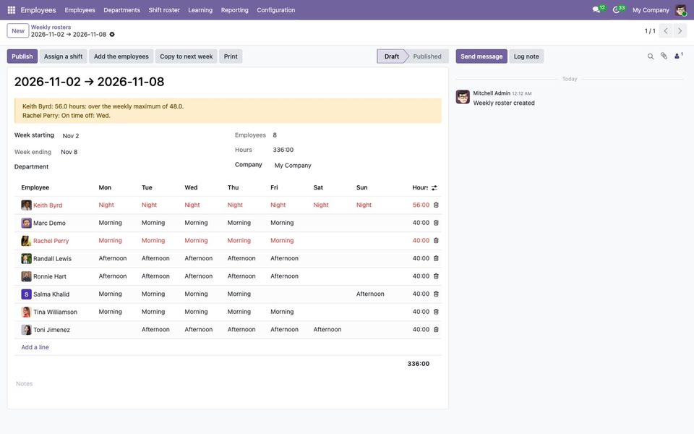
Task: Open the Departments menu
Action: point(121,9)
